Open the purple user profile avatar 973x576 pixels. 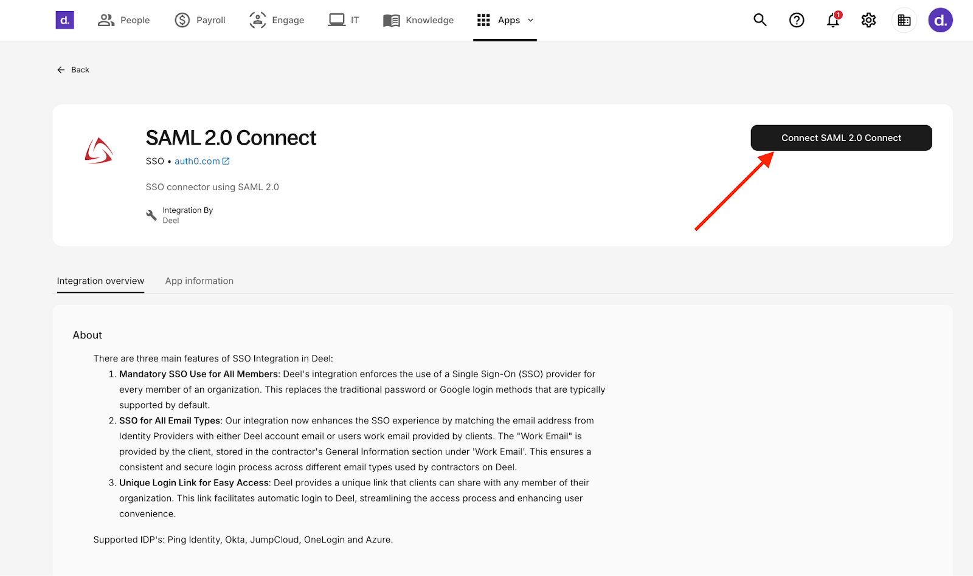pos(940,20)
